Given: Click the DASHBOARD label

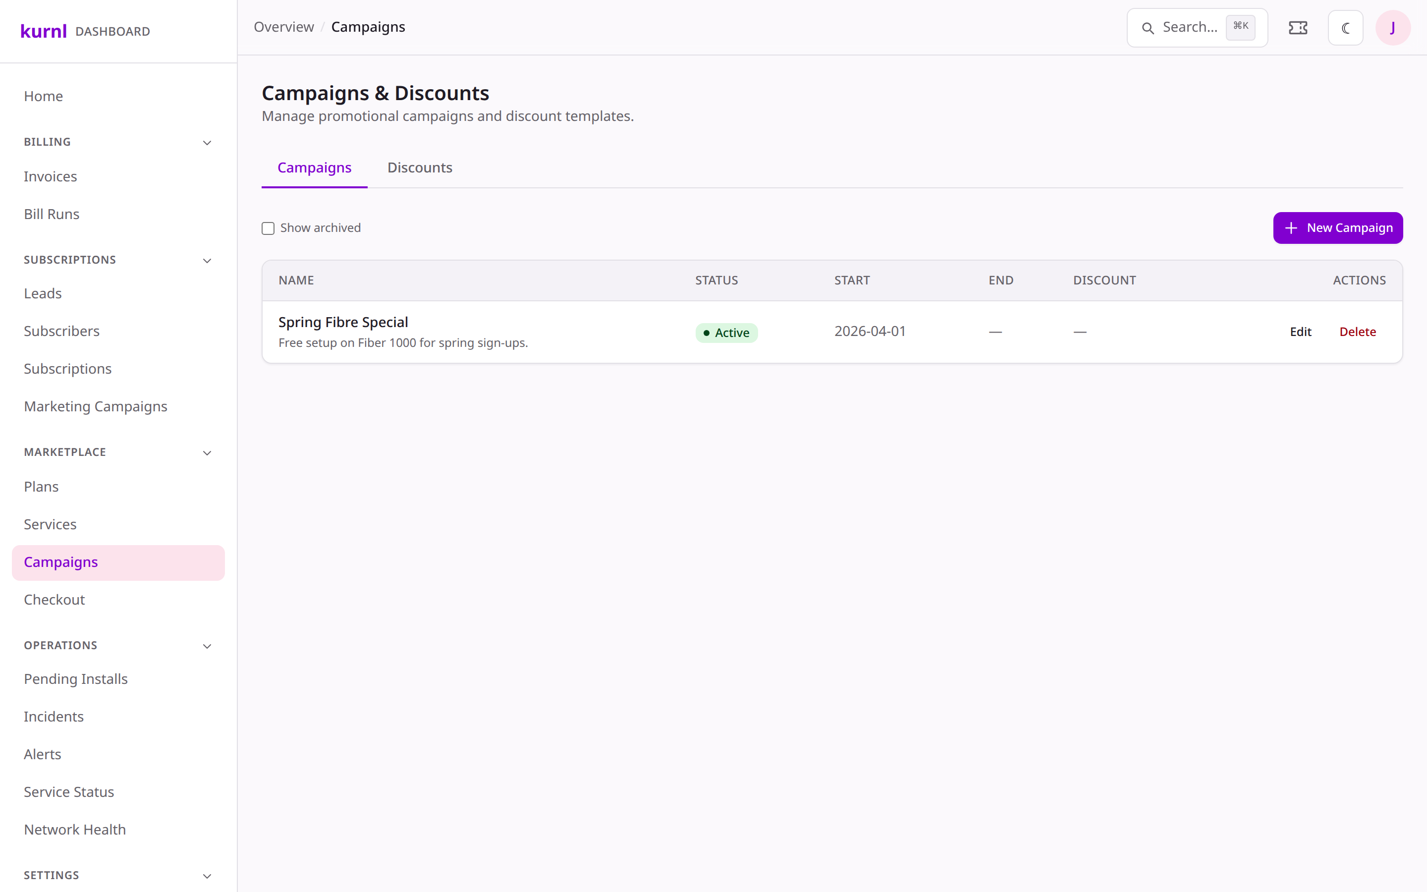Looking at the screenshot, I should point(112,32).
